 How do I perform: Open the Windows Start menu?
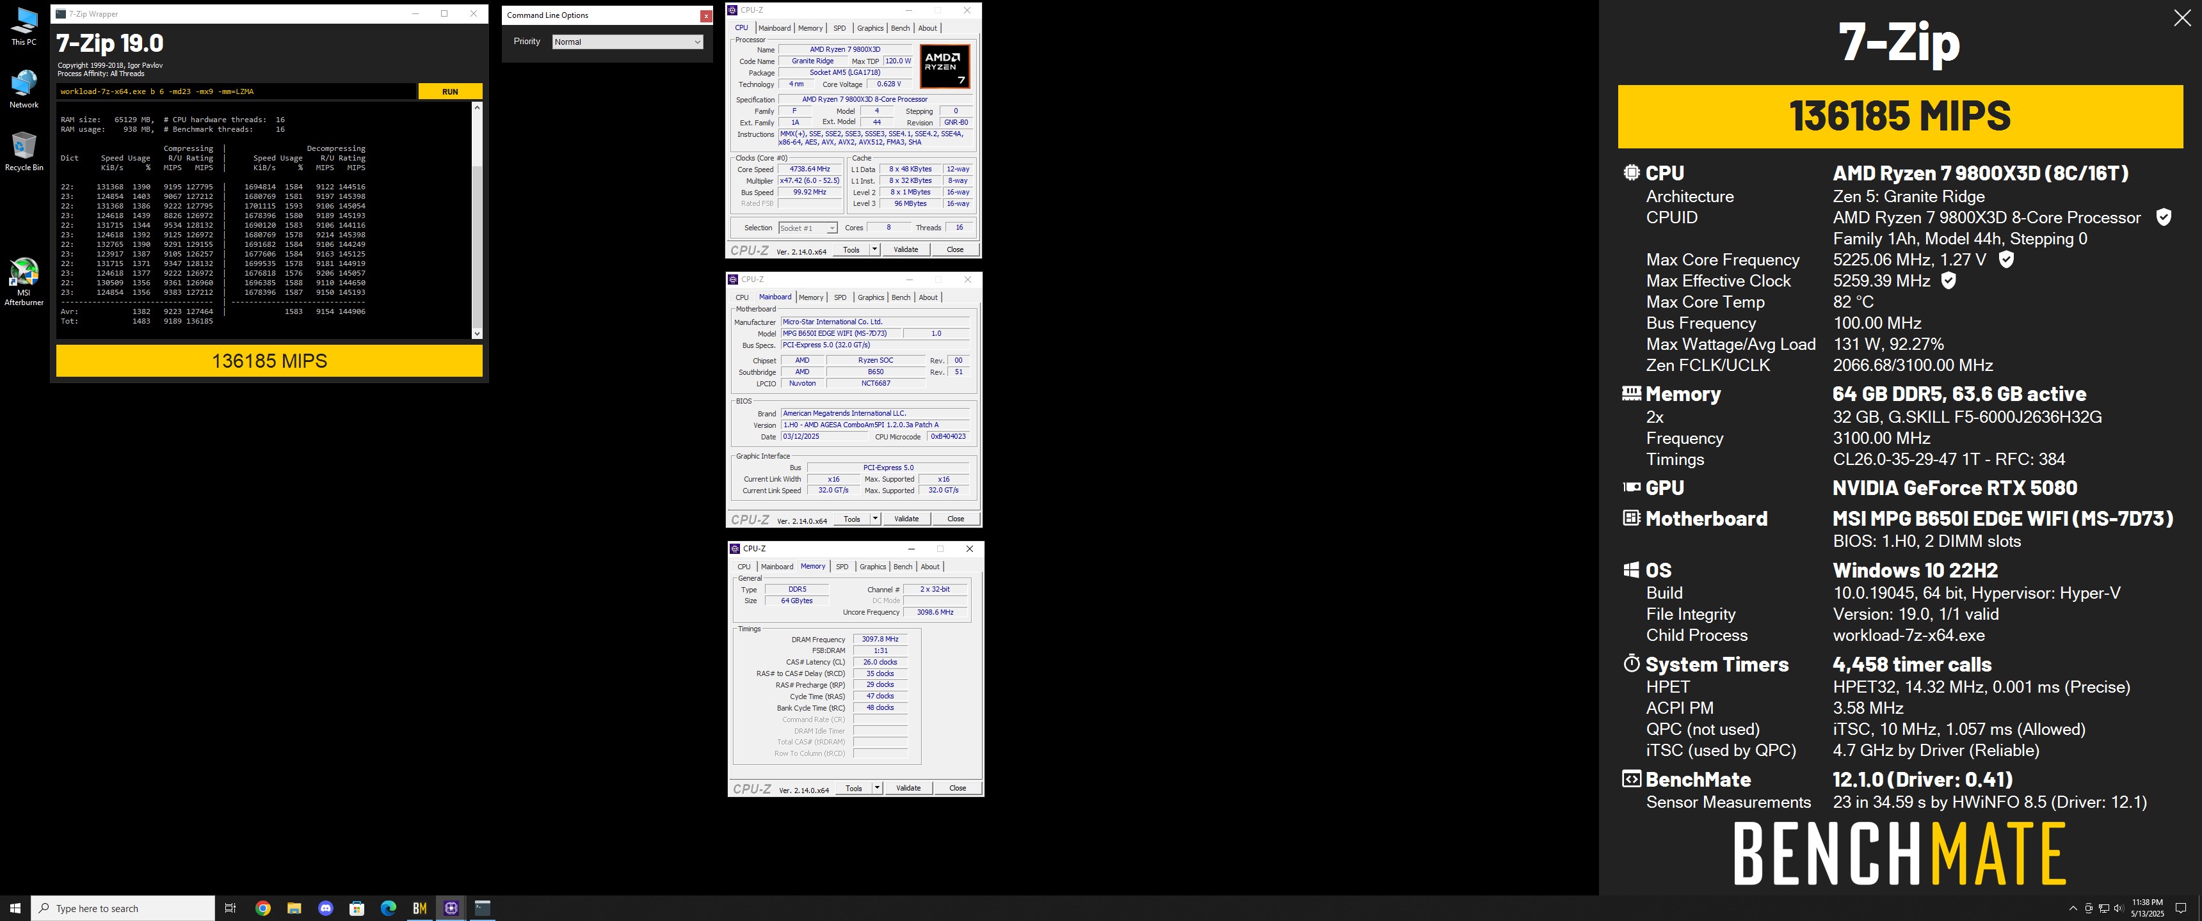coord(15,908)
